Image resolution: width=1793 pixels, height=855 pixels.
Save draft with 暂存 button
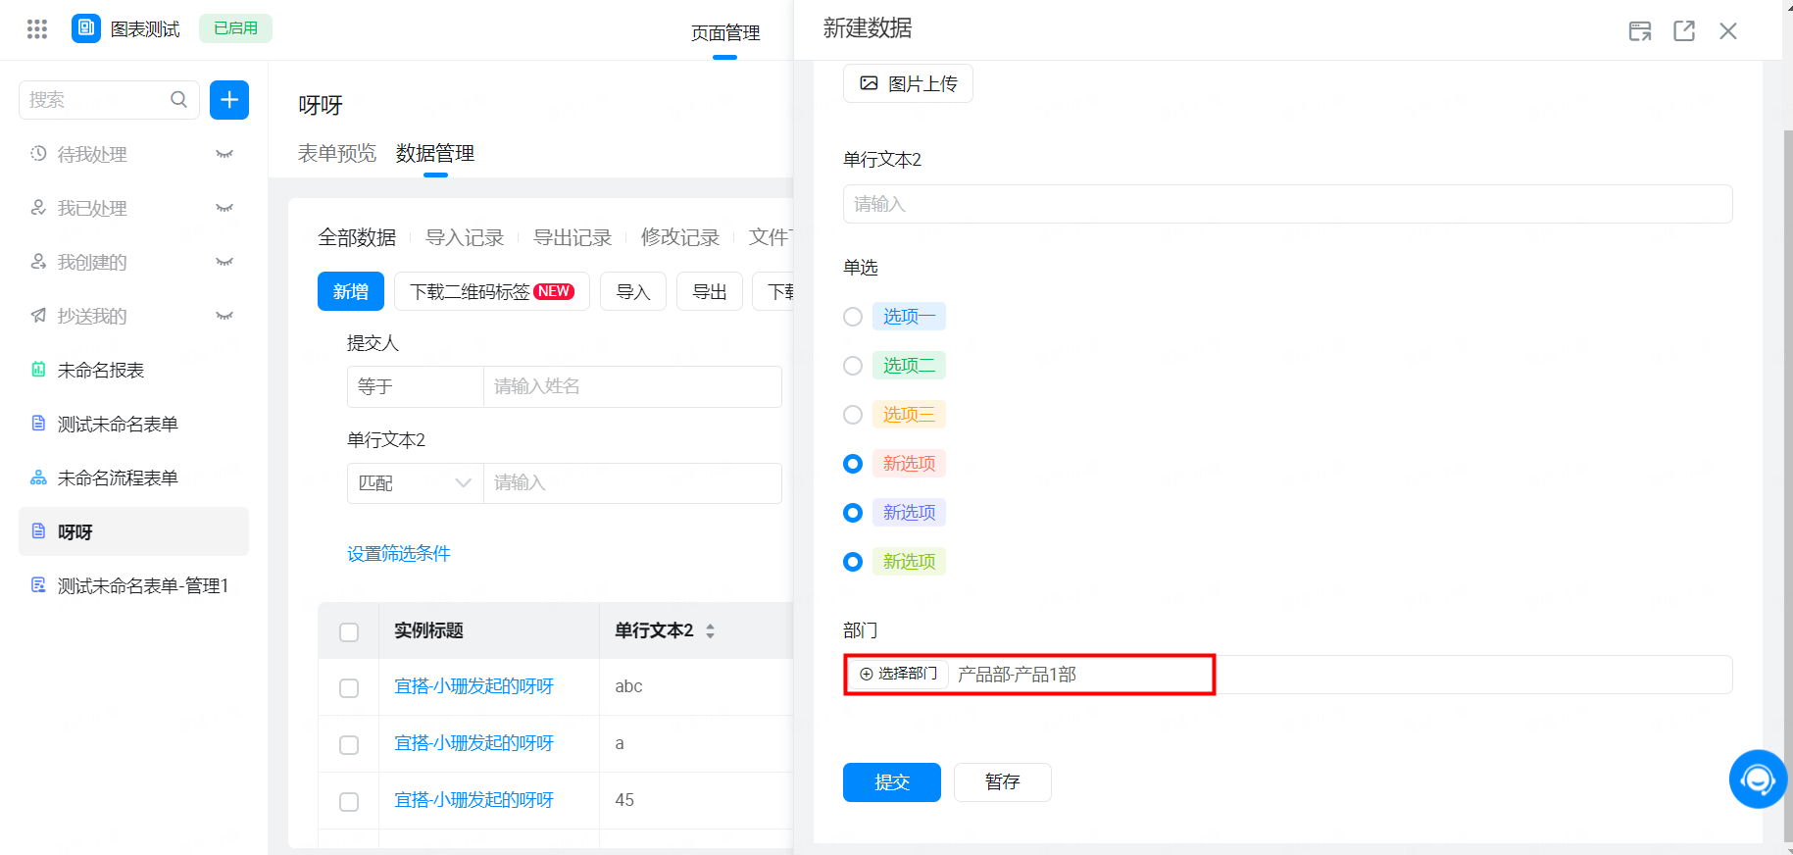point(1003,782)
